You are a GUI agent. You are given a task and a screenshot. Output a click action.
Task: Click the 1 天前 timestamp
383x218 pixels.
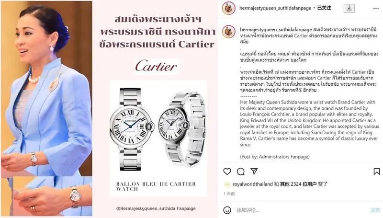point(229,194)
